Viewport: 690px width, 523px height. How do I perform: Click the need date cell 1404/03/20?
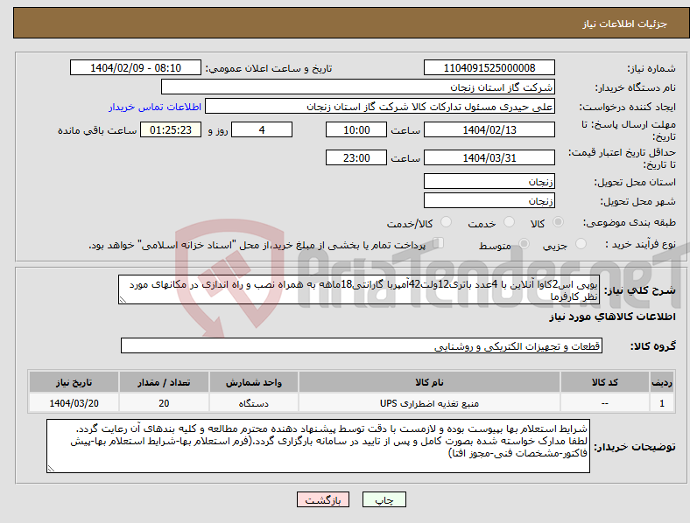click(74, 403)
